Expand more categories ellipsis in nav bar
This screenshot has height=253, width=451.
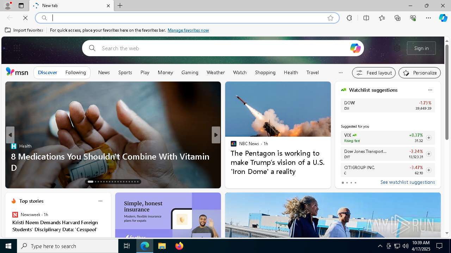(x=340, y=72)
